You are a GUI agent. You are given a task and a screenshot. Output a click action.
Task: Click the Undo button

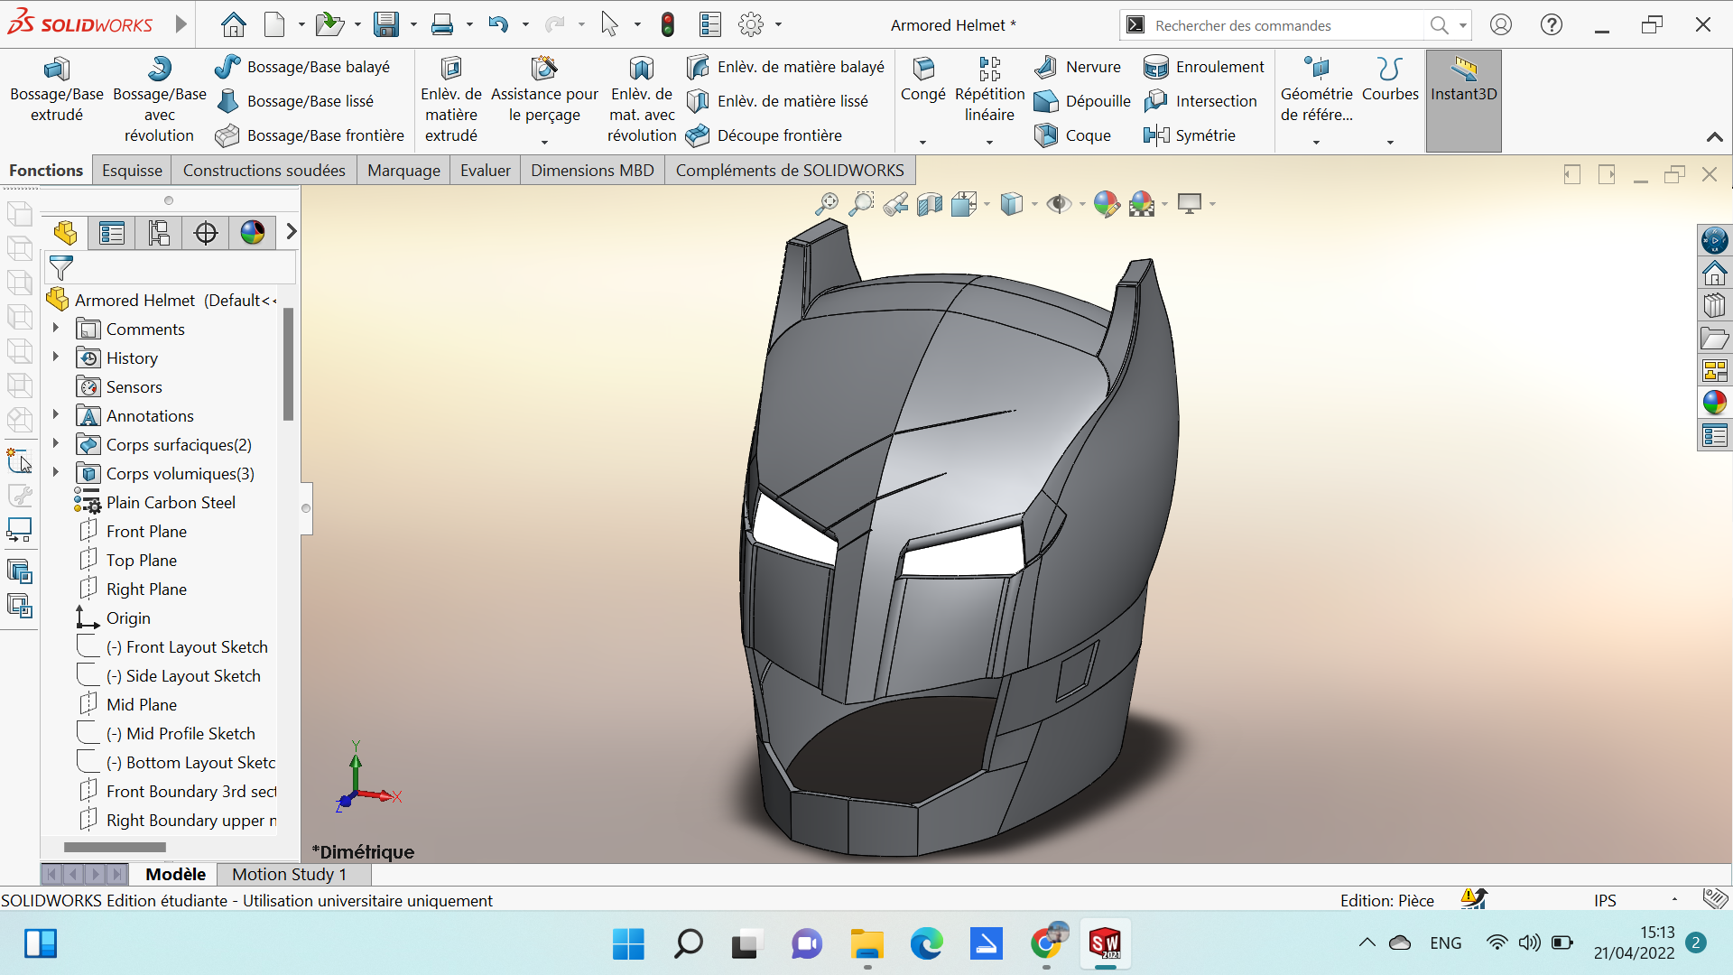pyautogui.click(x=498, y=24)
